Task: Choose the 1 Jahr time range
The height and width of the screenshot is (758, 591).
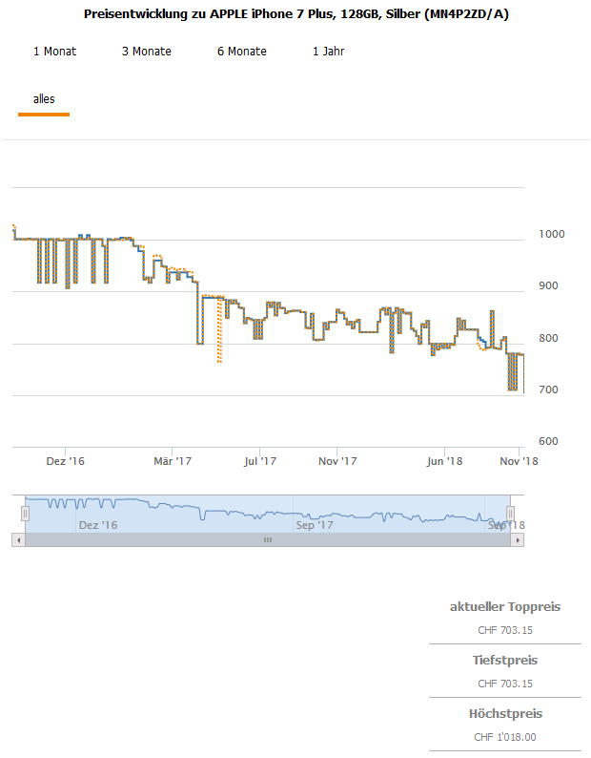Action: 328,52
